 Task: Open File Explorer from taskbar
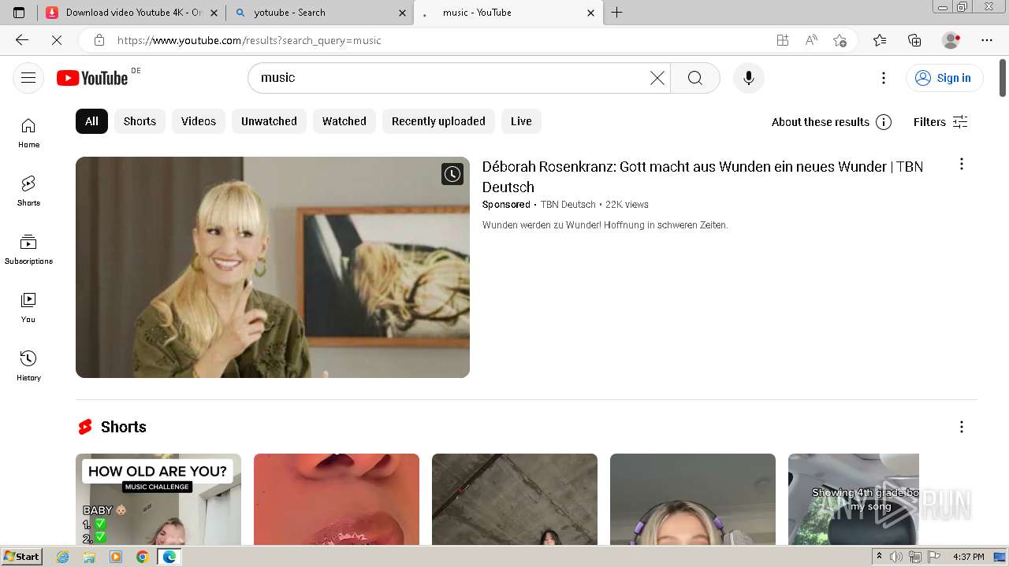89,557
